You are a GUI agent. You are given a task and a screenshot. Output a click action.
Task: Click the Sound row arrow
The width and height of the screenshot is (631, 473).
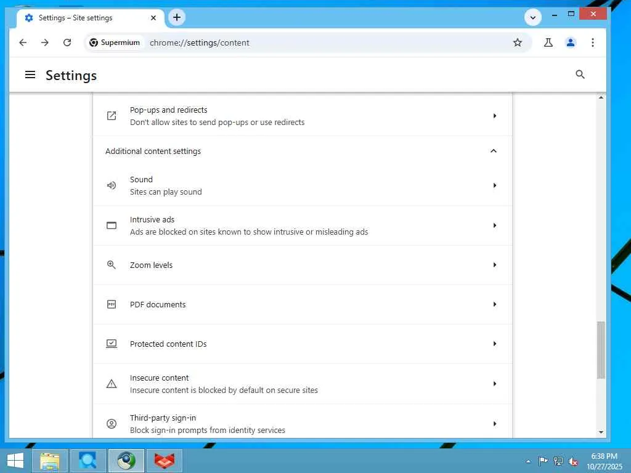(495, 185)
